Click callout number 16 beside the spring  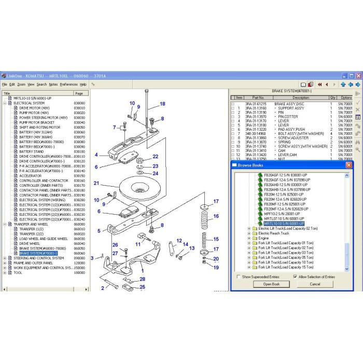click(216, 216)
